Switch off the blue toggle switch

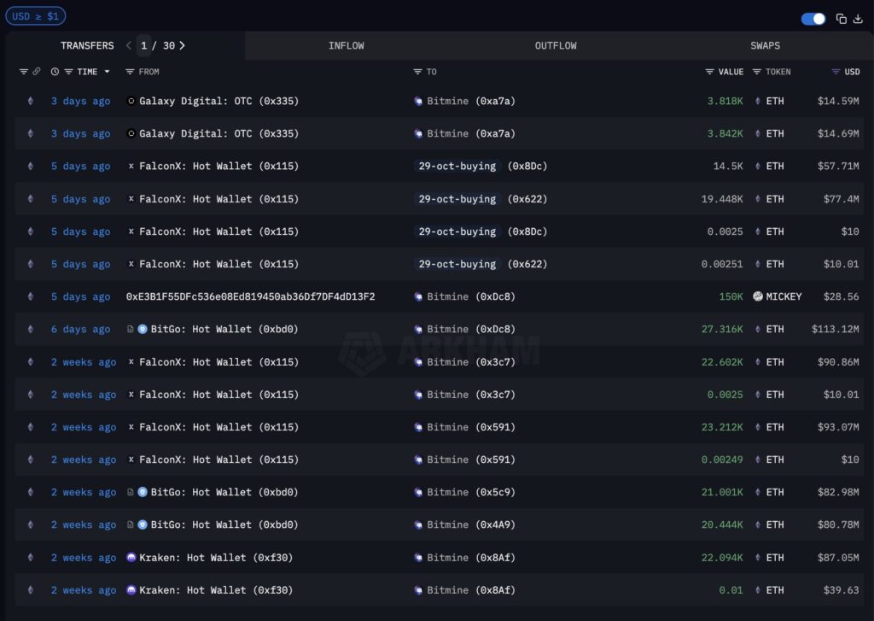(x=811, y=18)
